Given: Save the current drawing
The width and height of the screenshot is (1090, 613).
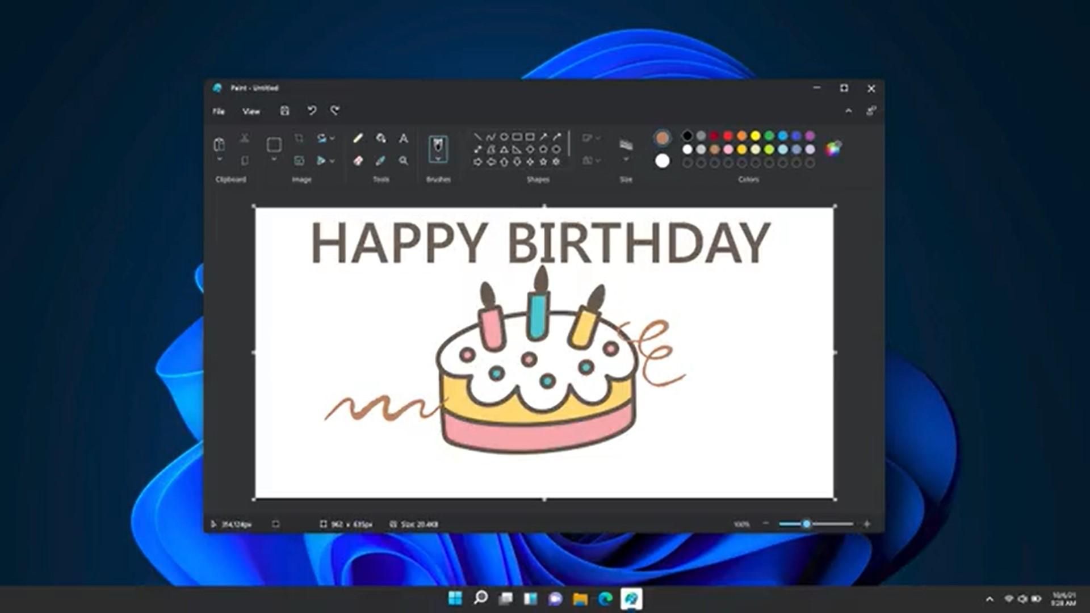Looking at the screenshot, I should 284,111.
